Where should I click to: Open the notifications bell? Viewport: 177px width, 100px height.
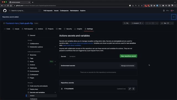164,11
